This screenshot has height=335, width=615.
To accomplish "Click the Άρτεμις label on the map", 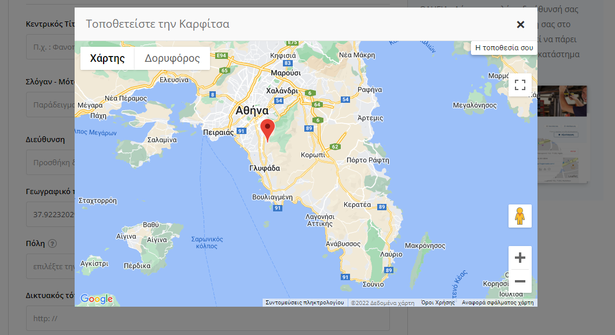I will point(370,118).
